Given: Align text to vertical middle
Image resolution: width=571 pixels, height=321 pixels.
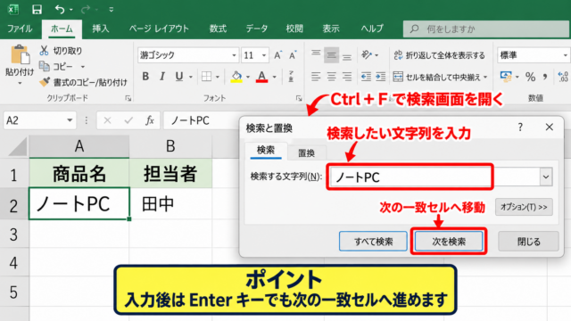Looking at the screenshot, I should 331,54.
